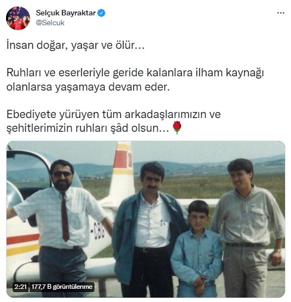Click the Selçuk Bayraktar display name
The image size is (291, 302).
click(x=66, y=13)
